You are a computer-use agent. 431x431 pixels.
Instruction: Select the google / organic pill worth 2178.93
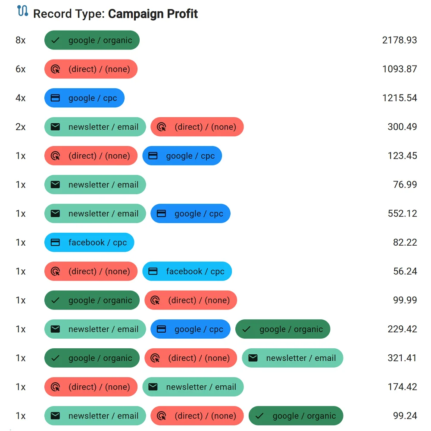92,40
